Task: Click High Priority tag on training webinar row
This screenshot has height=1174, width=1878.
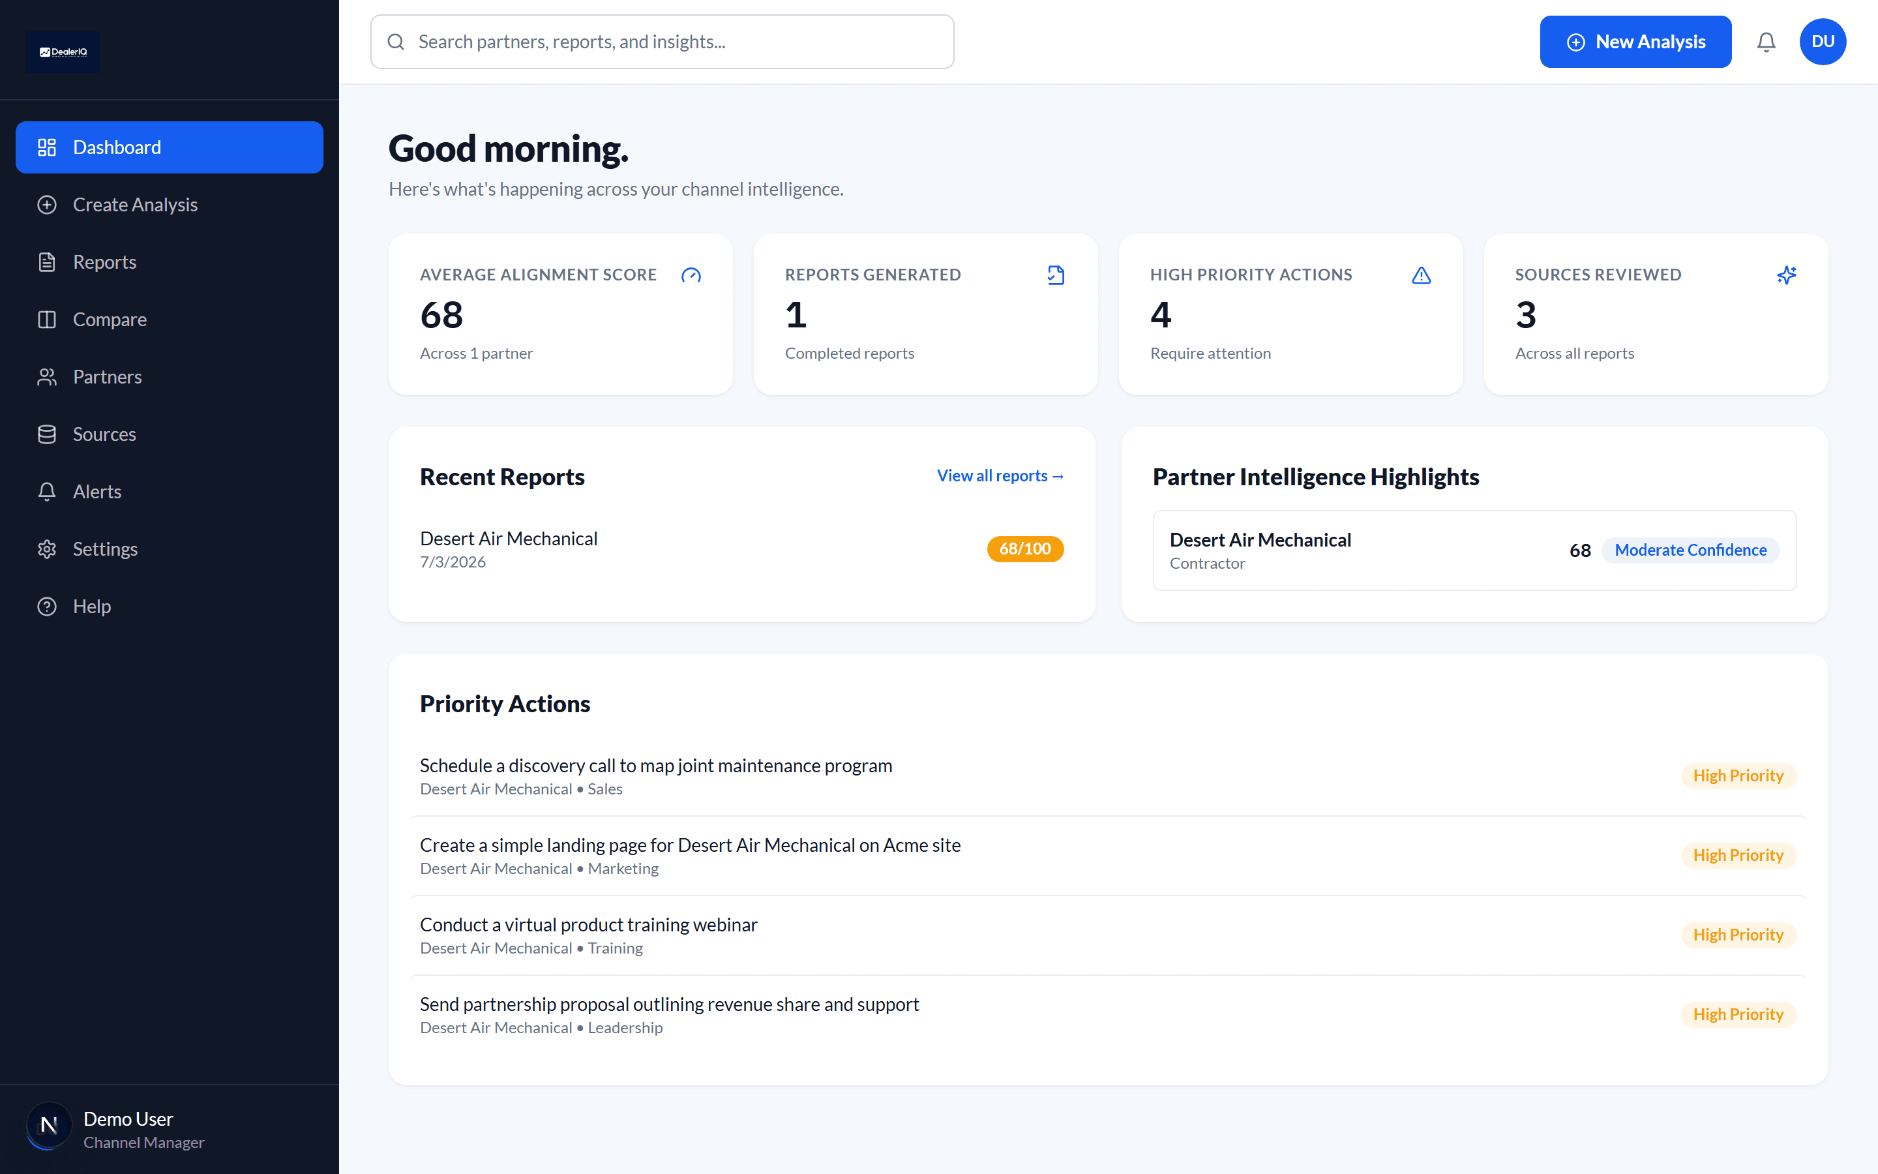Action: (x=1738, y=936)
